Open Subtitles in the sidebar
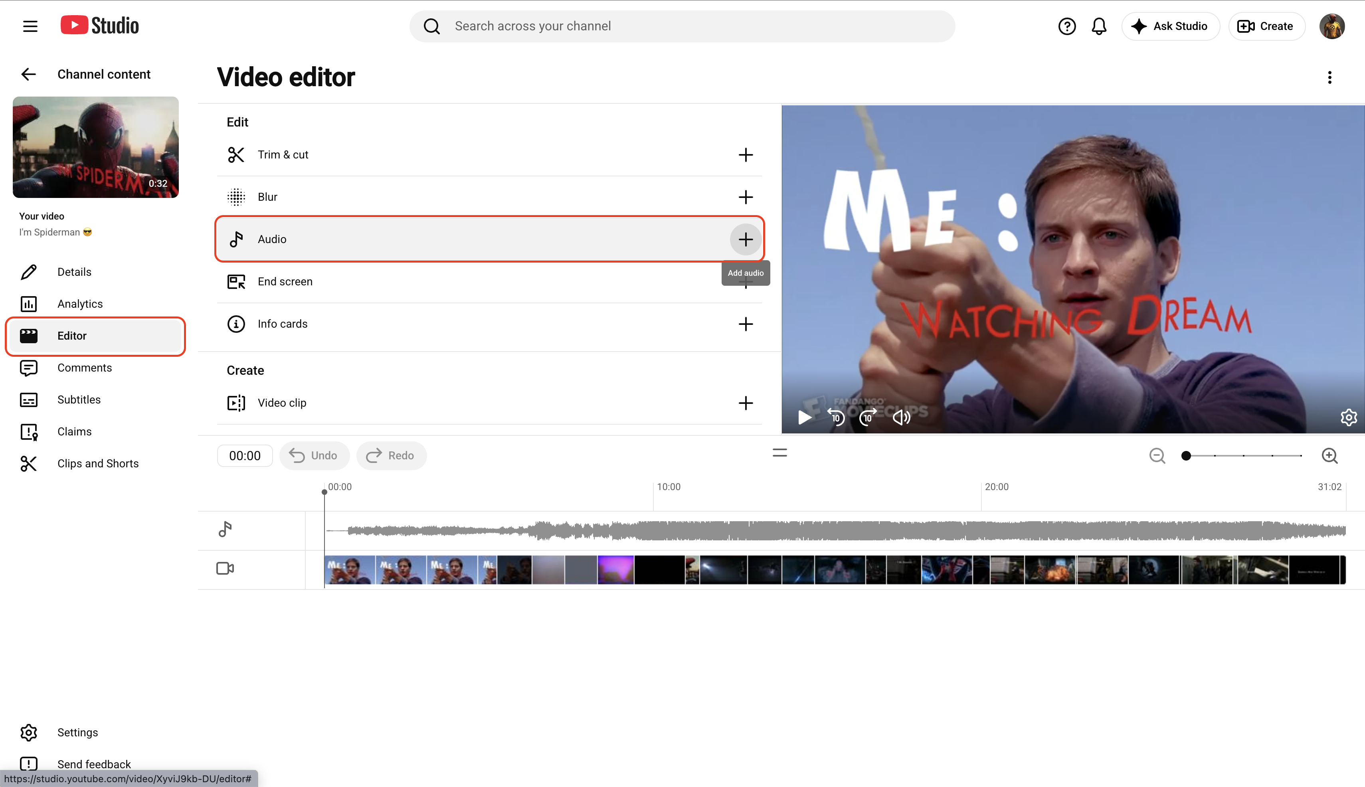The image size is (1365, 787). click(x=96, y=399)
